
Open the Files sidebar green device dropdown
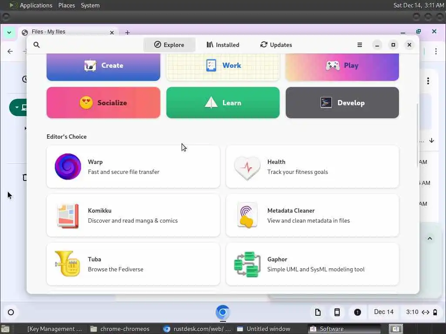[18, 107]
